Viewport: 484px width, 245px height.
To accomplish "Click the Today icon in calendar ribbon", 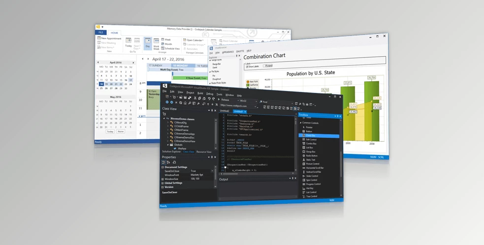I will 129,40.
